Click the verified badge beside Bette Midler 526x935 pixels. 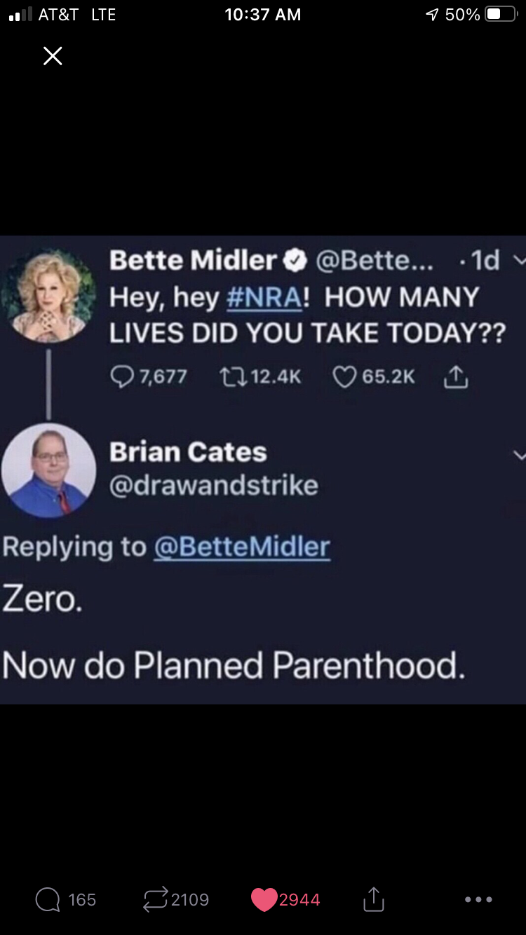click(x=295, y=261)
